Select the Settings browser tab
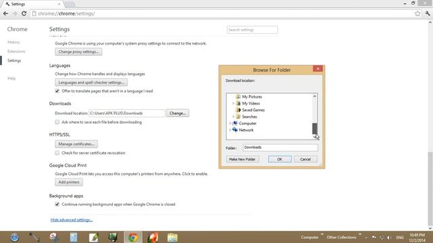 32,4
